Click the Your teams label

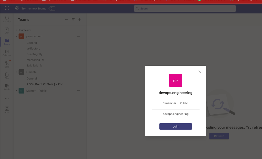tap(25, 30)
